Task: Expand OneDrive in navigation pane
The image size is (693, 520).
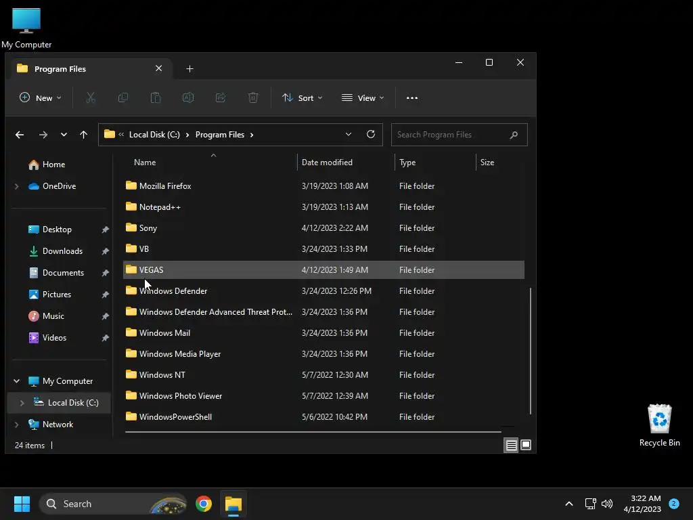Action: tap(17, 186)
